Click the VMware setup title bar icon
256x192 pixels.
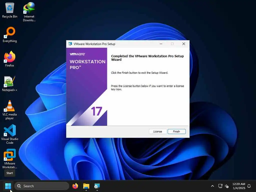(70, 44)
